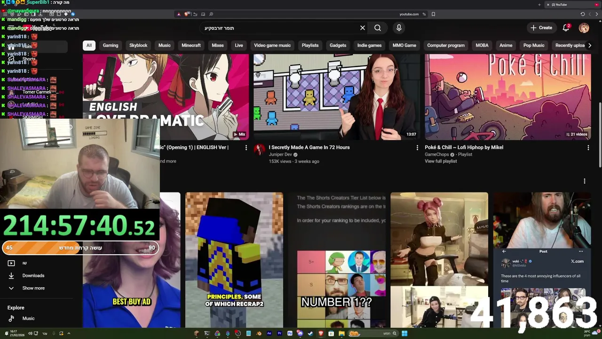This screenshot has width=602, height=339.
Task: Select the MMO Game filter chip
Action: [x=404, y=45]
